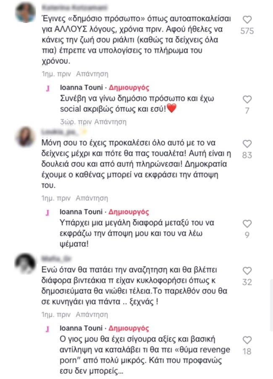The height and width of the screenshot is (379, 273).
Task: Open Ioanna Touni's avatar on first reply
Action: tap(48, 88)
